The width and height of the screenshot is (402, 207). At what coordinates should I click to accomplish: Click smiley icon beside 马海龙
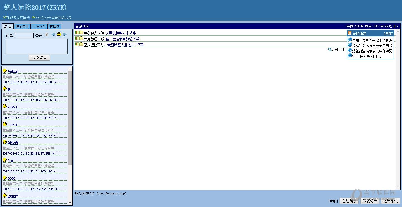tap(4, 71)
